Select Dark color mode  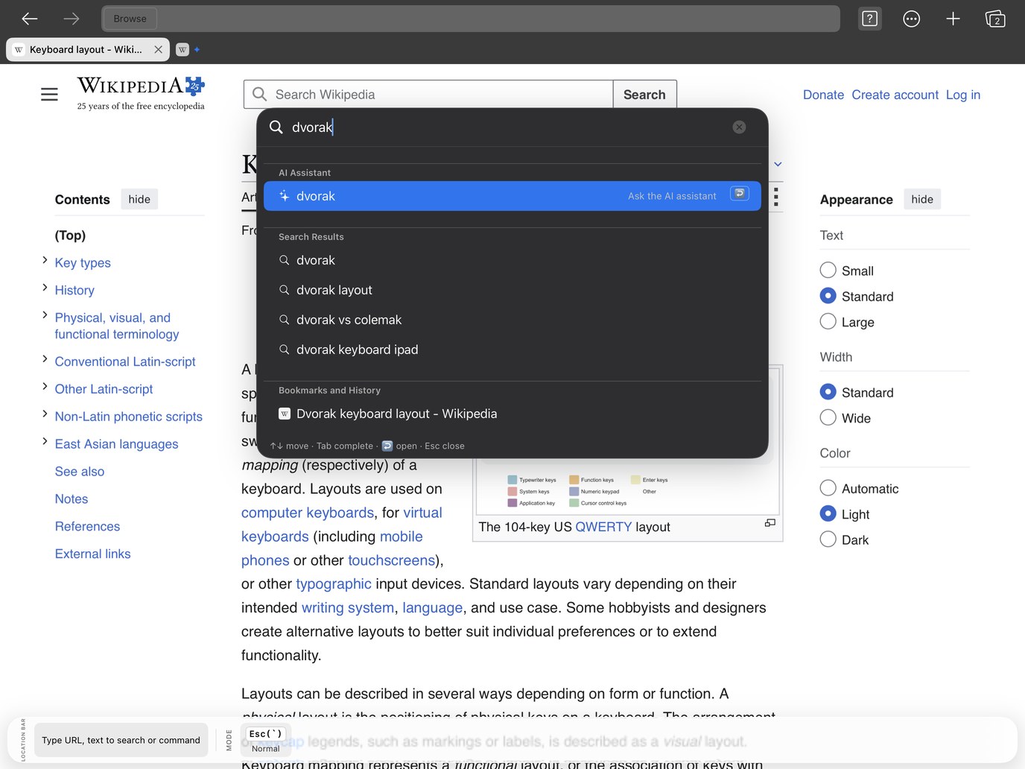coord(828,539)
